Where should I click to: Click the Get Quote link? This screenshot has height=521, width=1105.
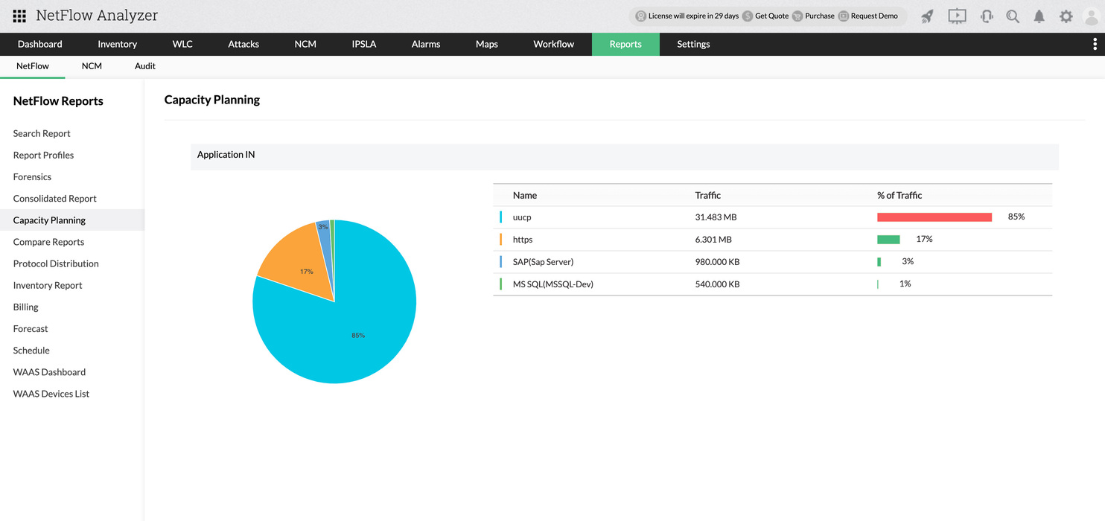pyautogui.click(x=771, y=16)
